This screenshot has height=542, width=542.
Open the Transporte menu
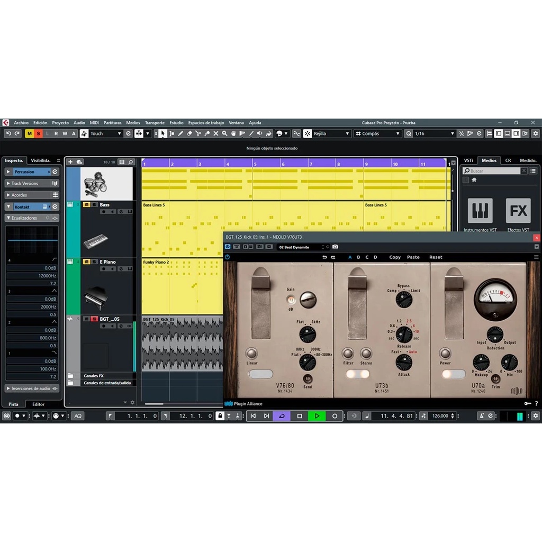click(155, 123)
